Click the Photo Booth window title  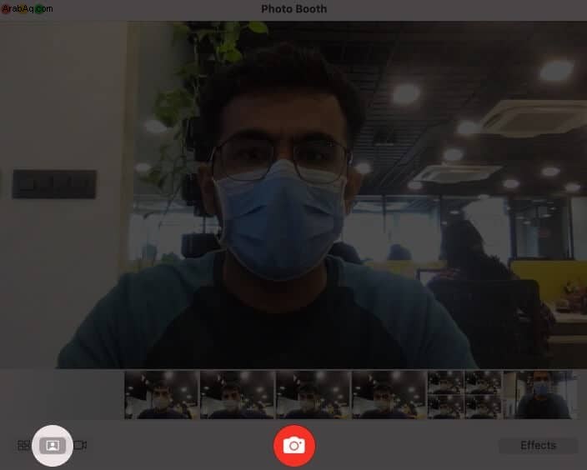[x=293, y=8]
